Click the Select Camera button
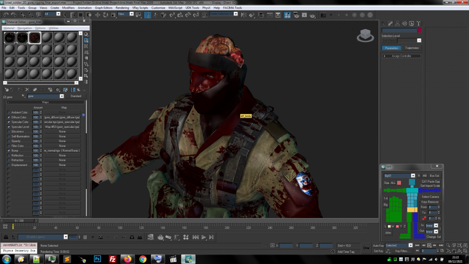This screenshot has width=469, height=264. pyautogui.click(x=430, y=196)
